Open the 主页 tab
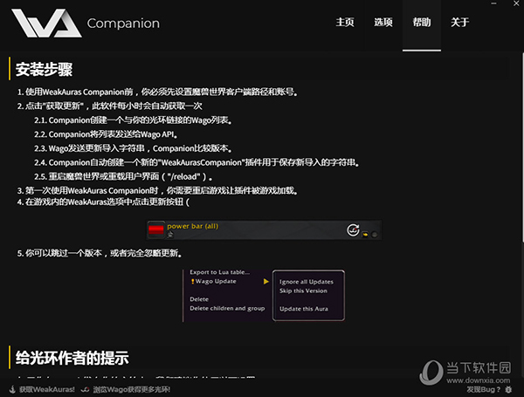 345,23
